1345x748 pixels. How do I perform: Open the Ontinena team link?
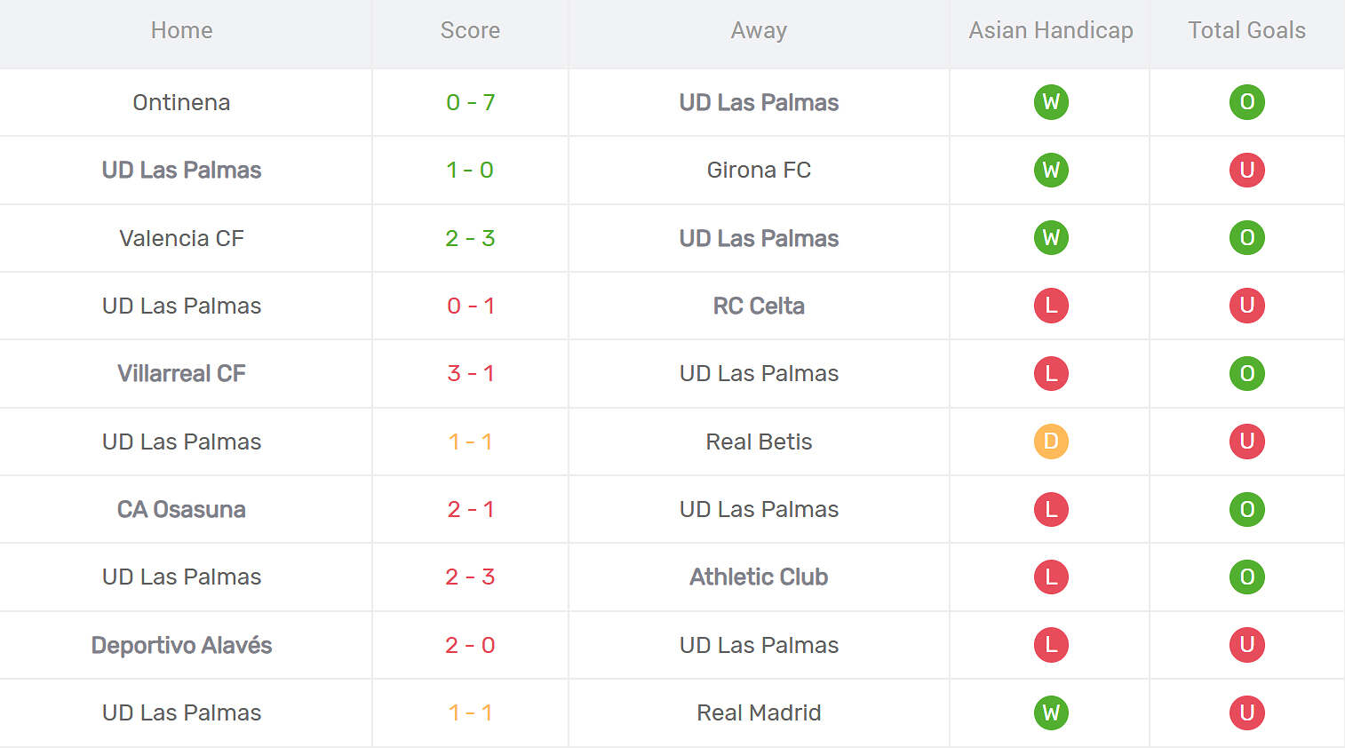click(x=181, y=102)
